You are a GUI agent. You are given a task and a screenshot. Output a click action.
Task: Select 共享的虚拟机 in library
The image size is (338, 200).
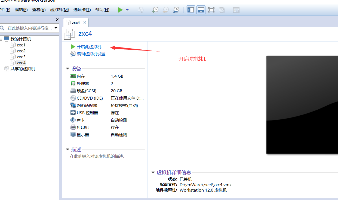pos(23,69)
